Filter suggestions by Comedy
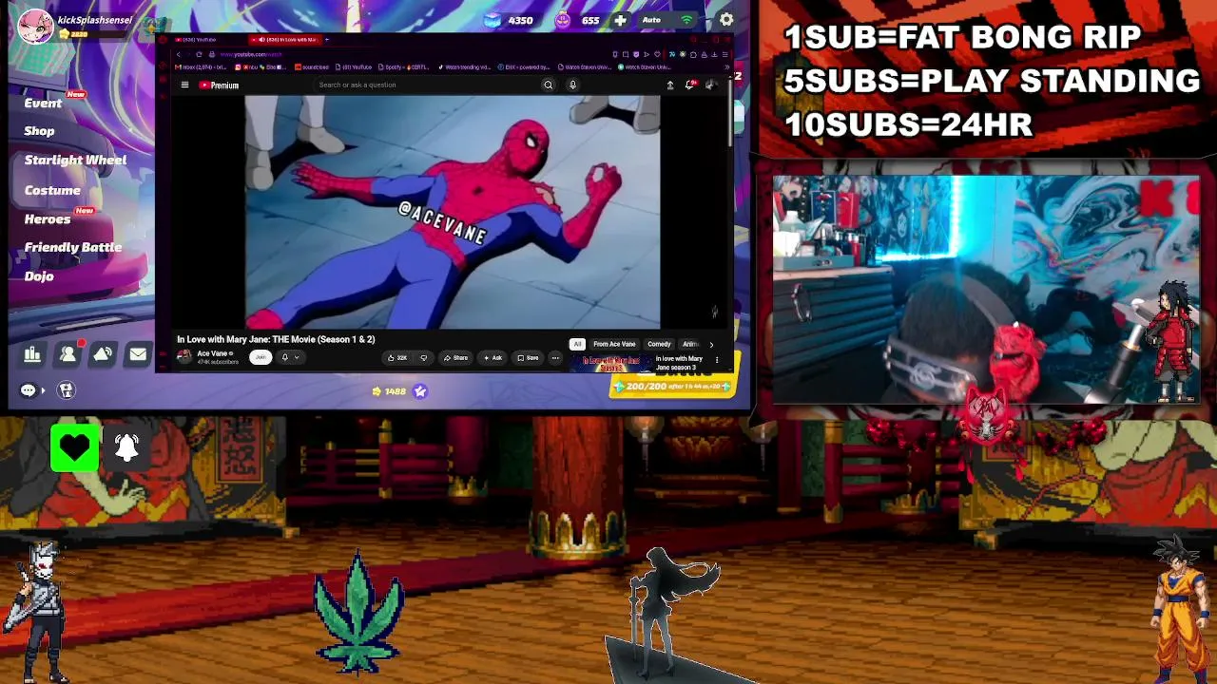The image size is (1217, 684). [659, 344]
